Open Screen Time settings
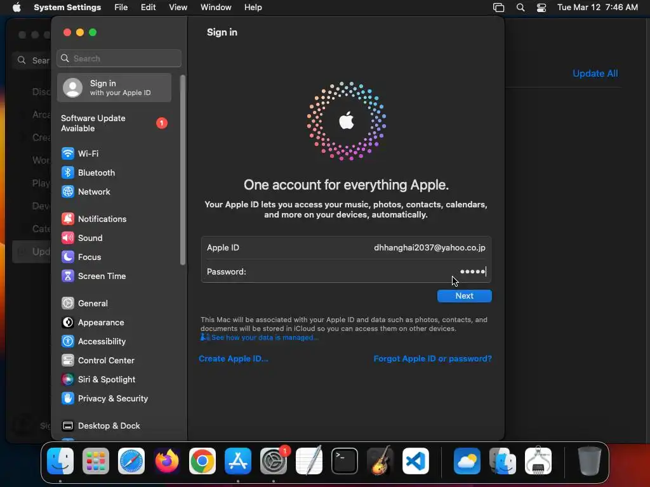The width and height of the screenshot is (650, 487). click(93, 276)
